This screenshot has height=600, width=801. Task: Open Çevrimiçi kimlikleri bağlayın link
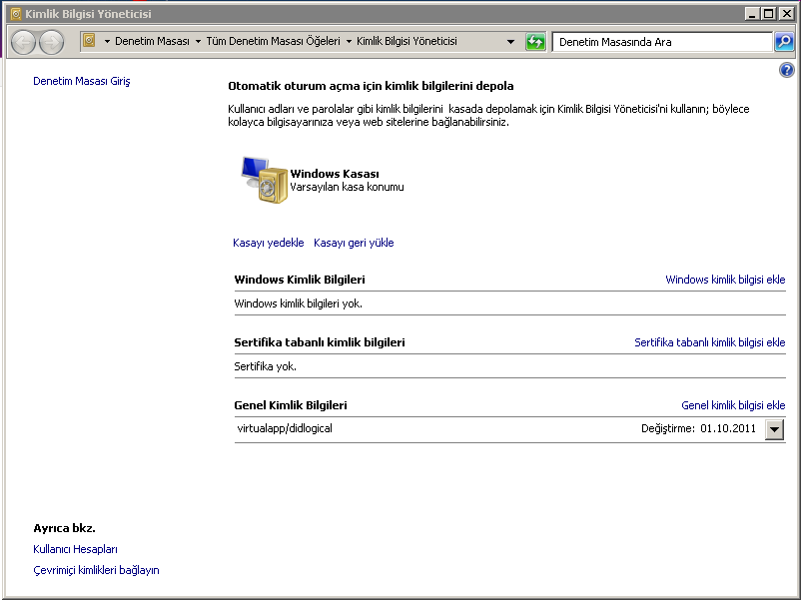(x=96, y=570)
